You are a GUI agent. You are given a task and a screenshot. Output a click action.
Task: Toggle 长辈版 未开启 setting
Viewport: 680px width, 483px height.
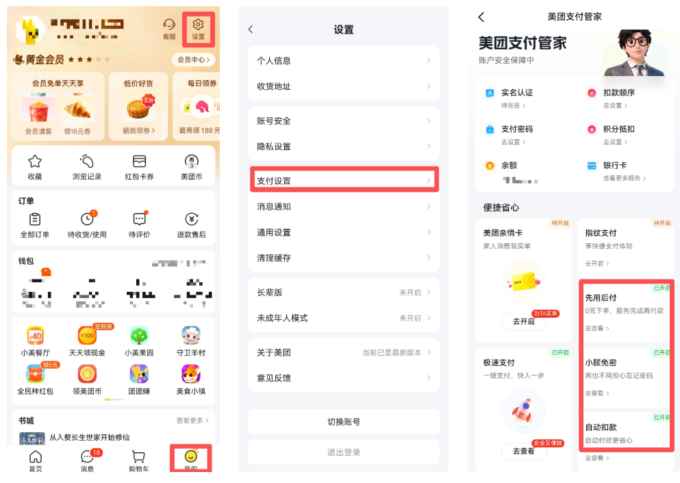point(344,293)
